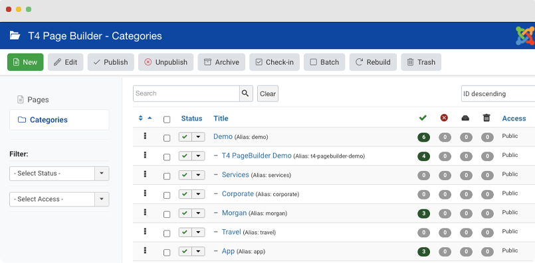The image size is (535, 263).
Task: Check the select-all checkbox in table header
Action: point(167,120)
